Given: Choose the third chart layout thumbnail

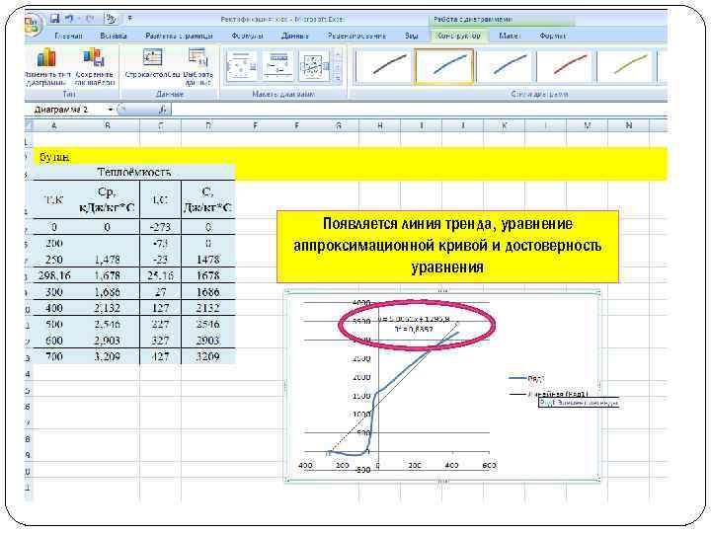Looking at the screenshot, I should point(314,66).
